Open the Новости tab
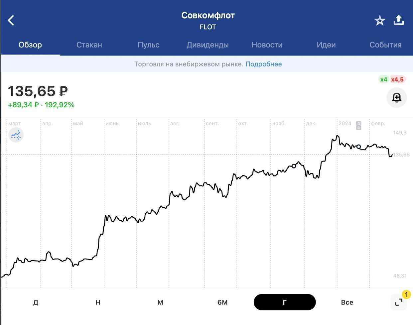This screenshot has height=325, width=413. [x=267, y=45]
